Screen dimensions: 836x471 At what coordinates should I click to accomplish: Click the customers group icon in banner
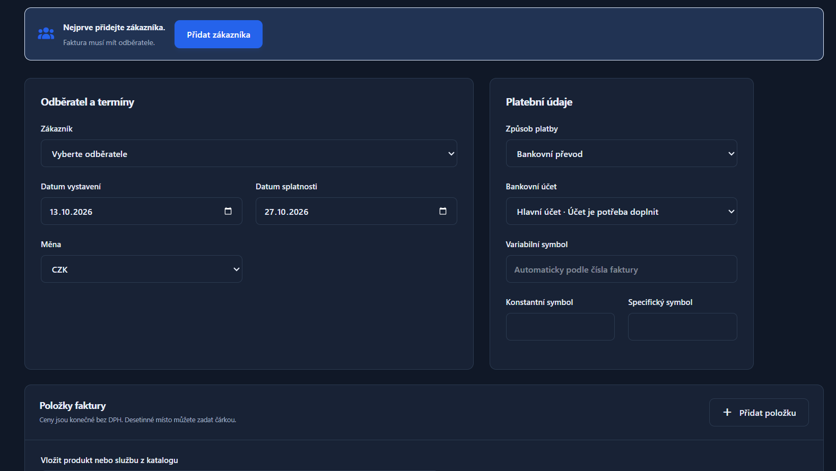point(46,34)
